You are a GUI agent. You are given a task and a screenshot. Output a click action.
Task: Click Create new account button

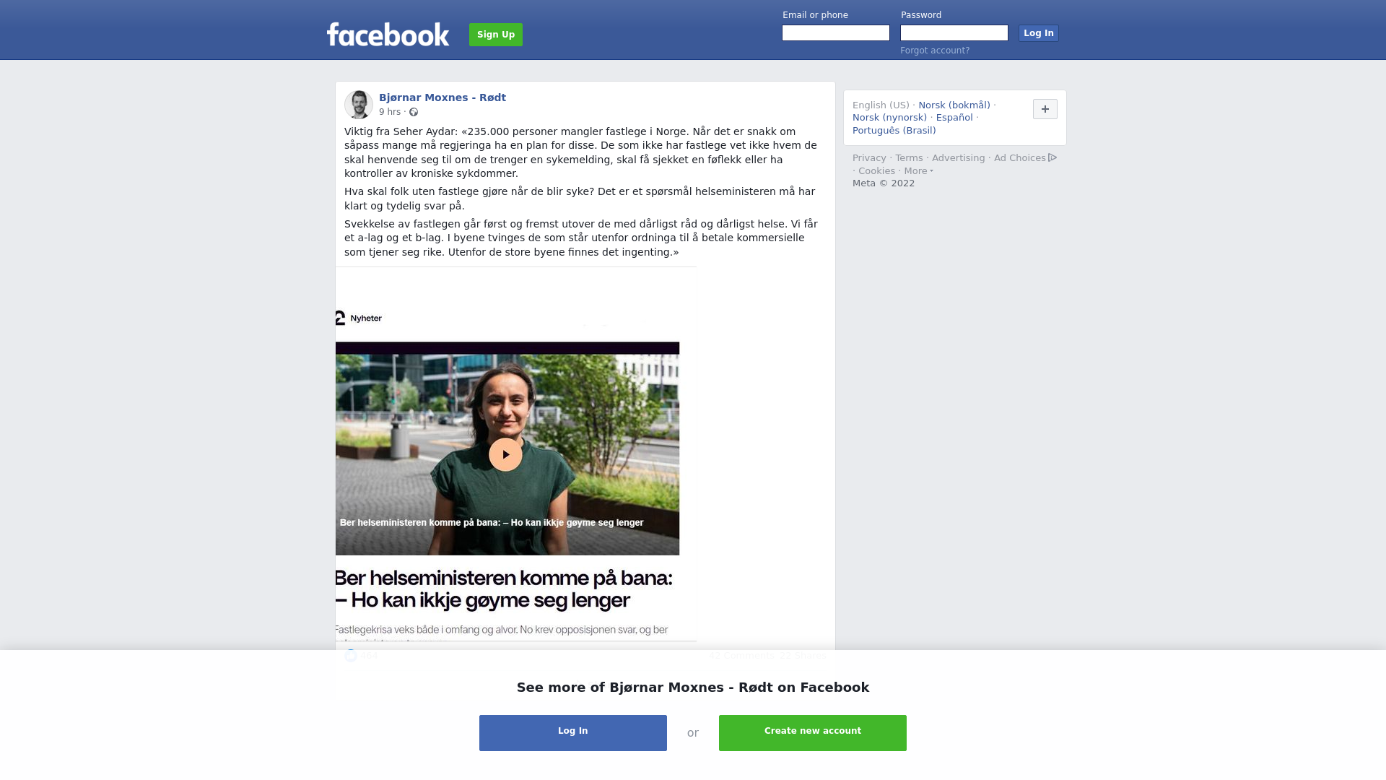coord(813,733)
